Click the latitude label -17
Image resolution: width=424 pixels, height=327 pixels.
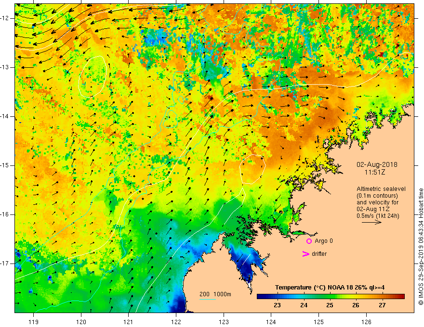5,264
